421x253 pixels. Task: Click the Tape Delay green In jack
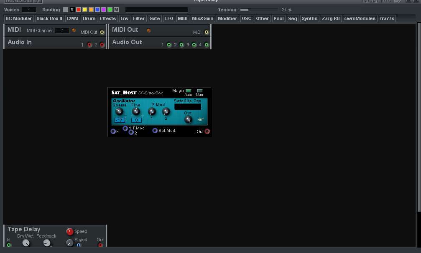(x=9, y=245)
